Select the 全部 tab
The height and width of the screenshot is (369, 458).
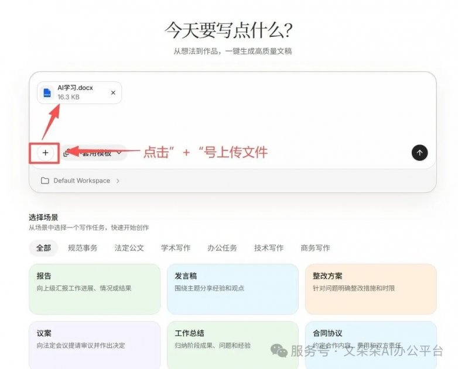click(43, 248)
